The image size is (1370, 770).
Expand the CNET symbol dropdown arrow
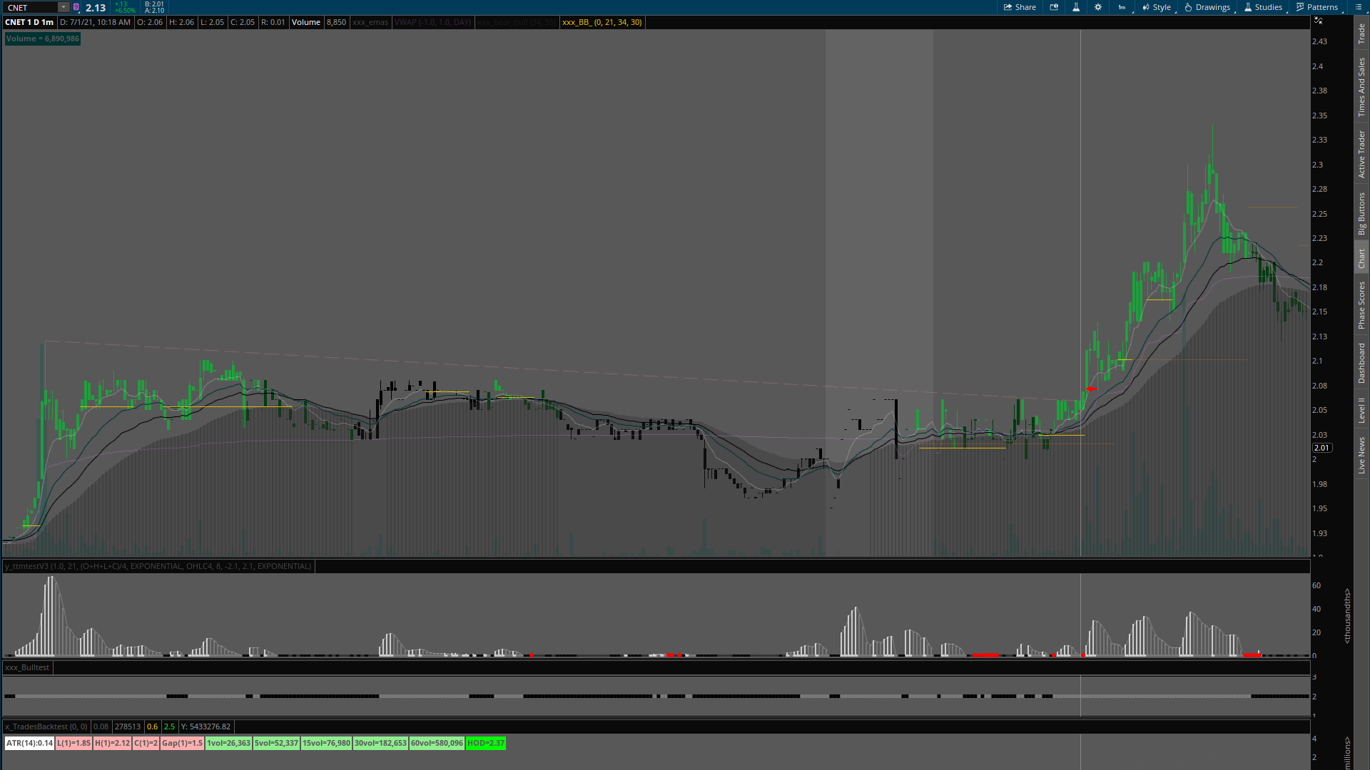[x=63, y=7]
